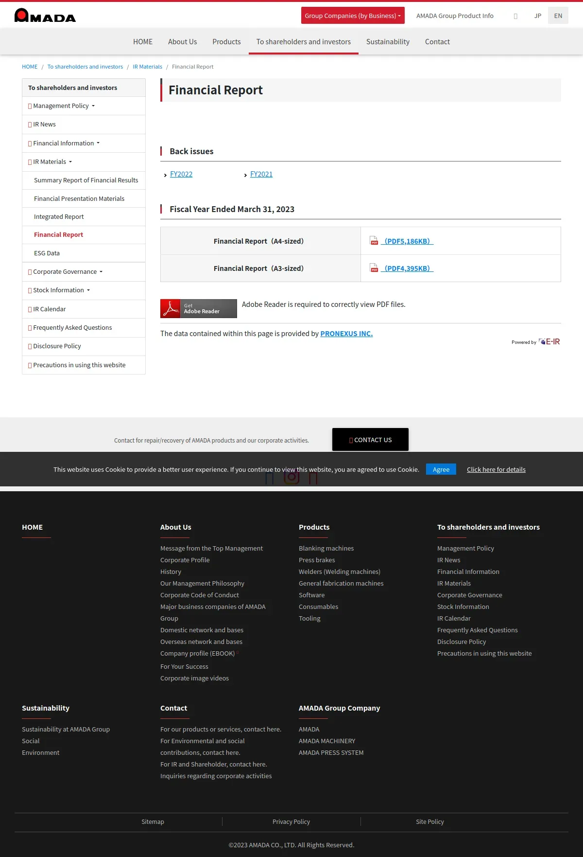Switch language to JP
The image size is (583, 857).
538,16
